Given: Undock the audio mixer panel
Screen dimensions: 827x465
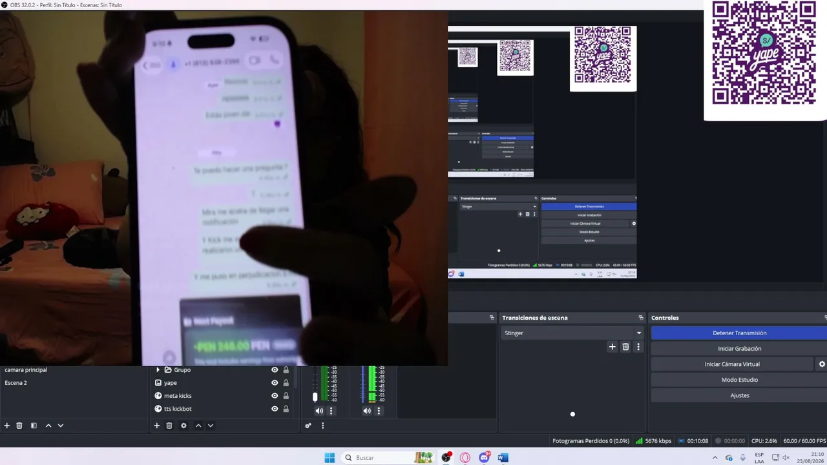Looking at the screenshot, I should point(492,318).
